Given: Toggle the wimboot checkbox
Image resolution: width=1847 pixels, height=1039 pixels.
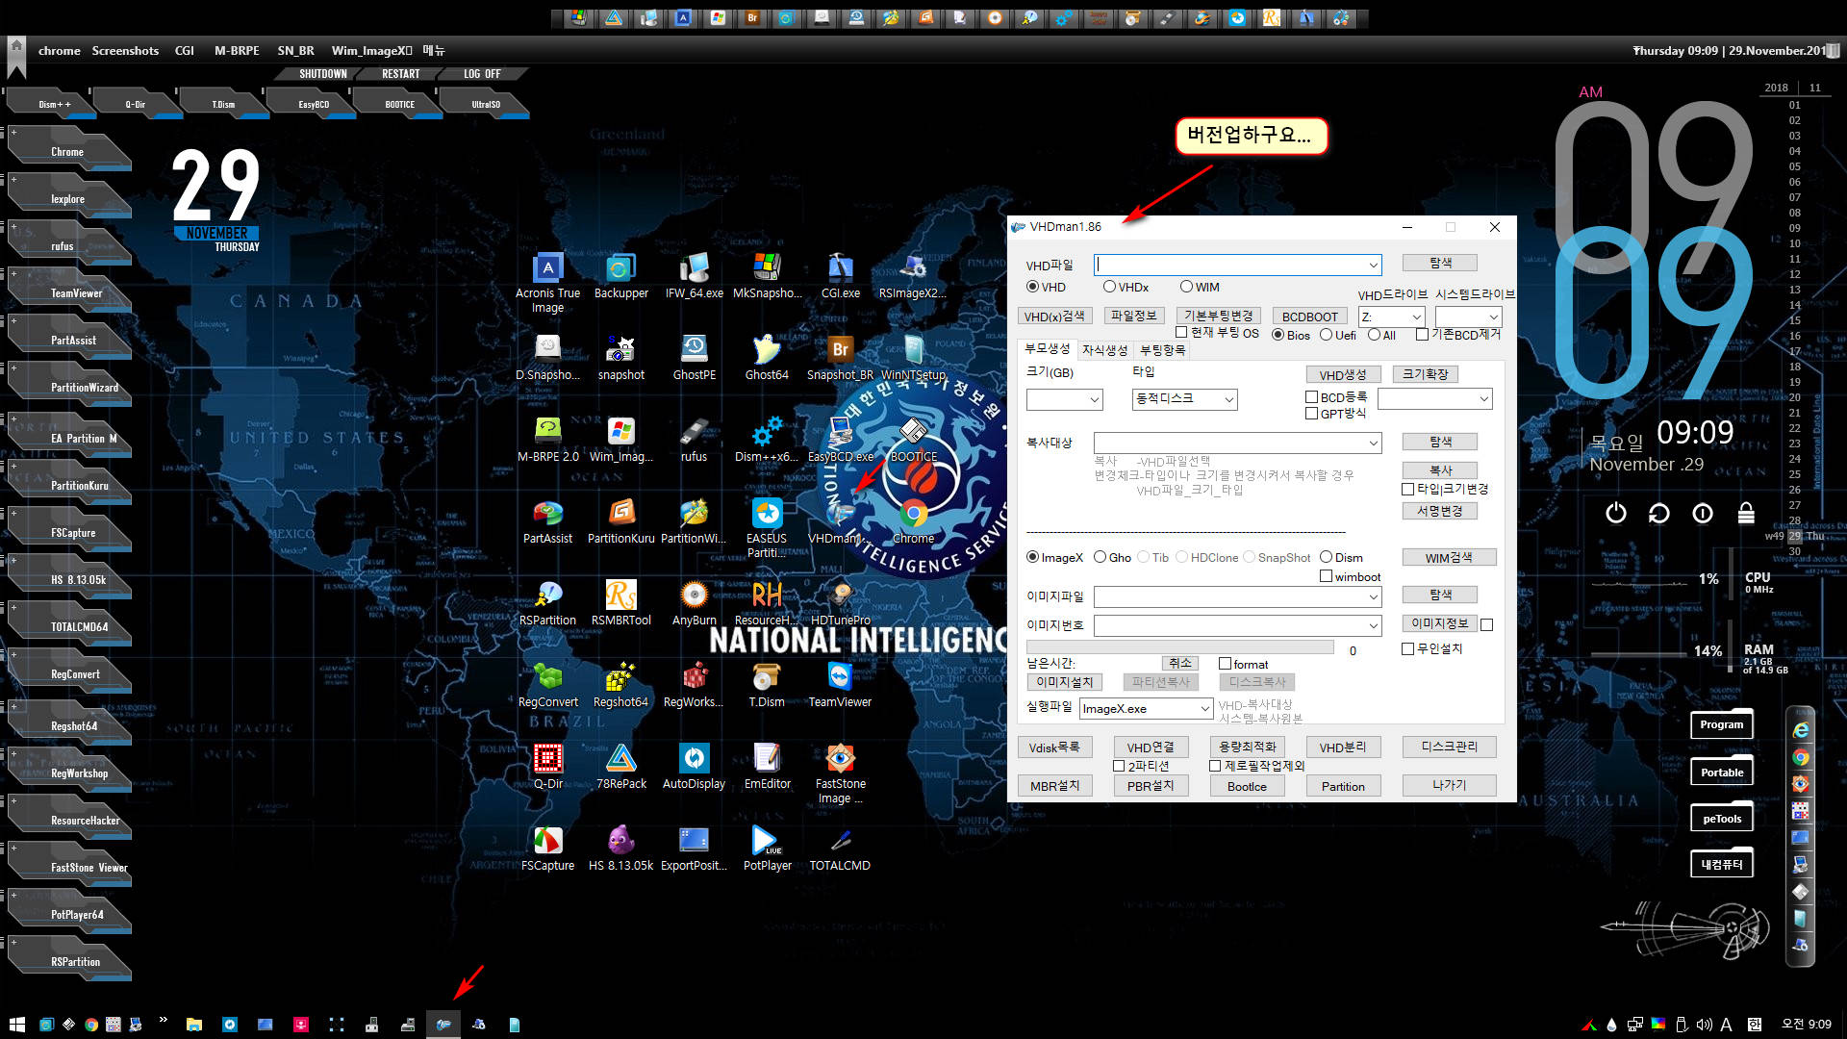Looking at the screenshot, I should coord(1326,576).
